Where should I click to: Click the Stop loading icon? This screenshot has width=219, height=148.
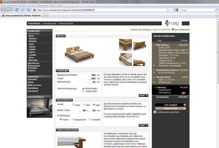click(22, 10)
